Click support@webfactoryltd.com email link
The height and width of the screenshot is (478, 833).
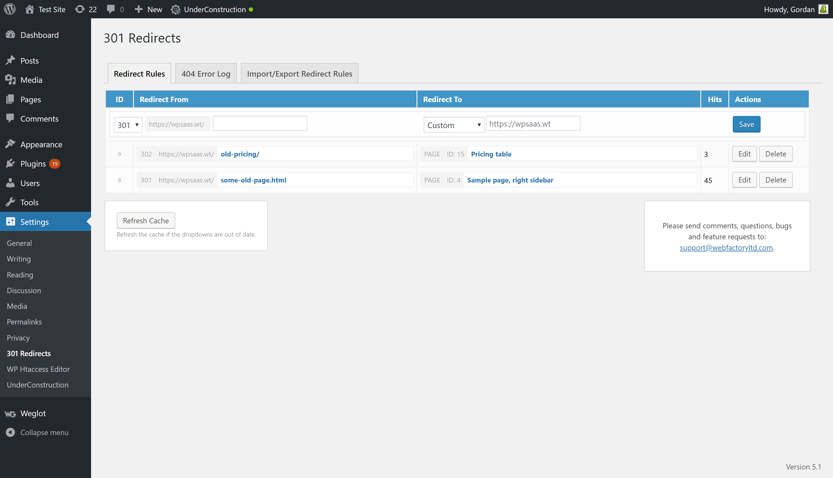[x=726, y=247]
